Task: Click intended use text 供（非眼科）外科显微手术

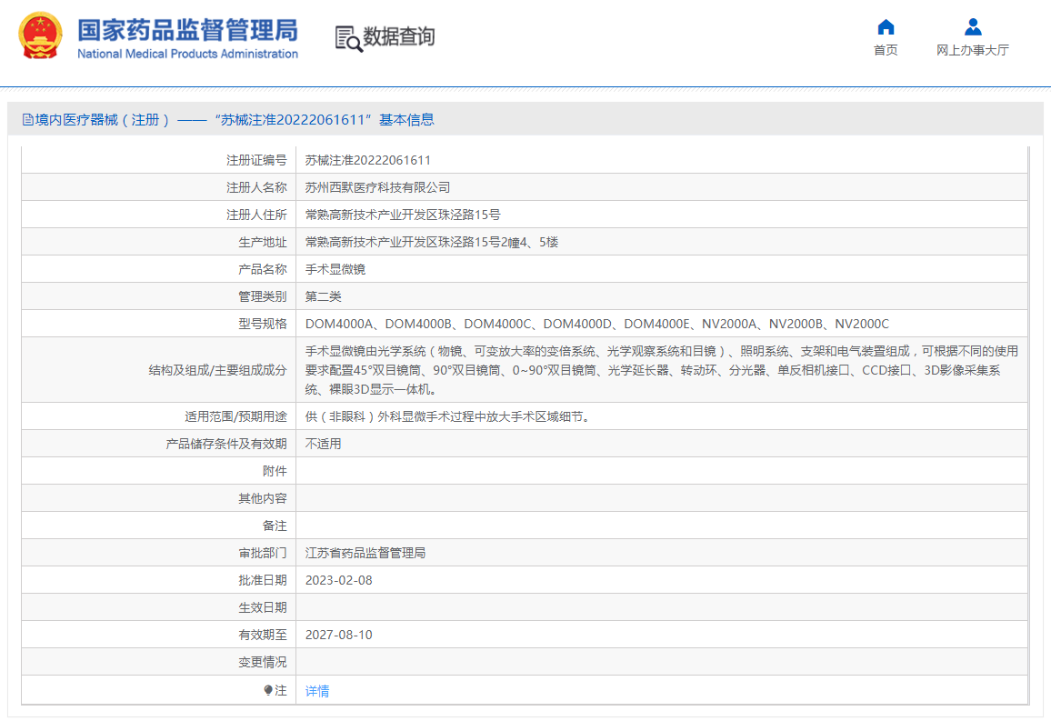Action: pyautogui.click(x=448, y=416)
